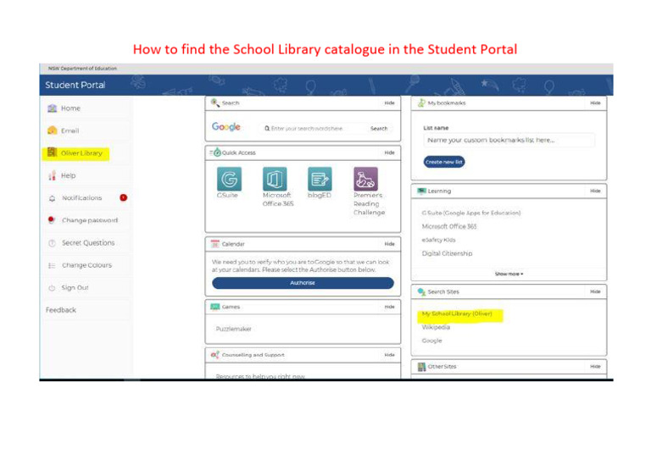Image resolution: width=651 pixels, height=460 pixels.
Task: Open the blogED quick access tile
Action: pos(320,180)
